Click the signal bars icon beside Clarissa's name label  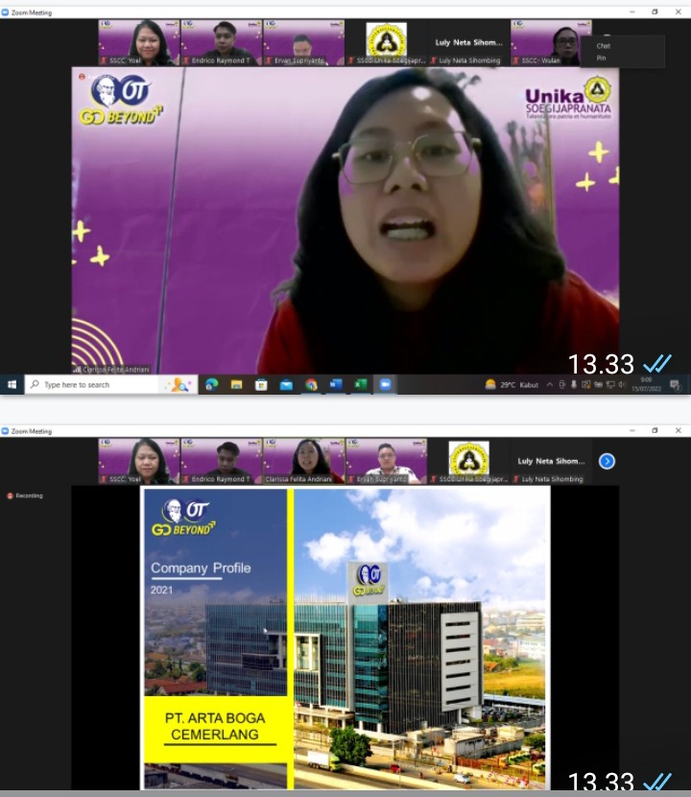pos(77,370)
